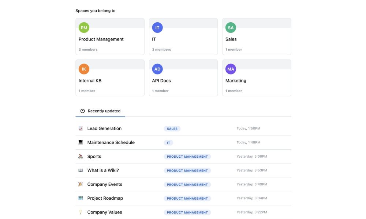Viewport: 366px width, 219px height.
Task: Select the Recently updated tab
Action: click(x=100, y=111)
